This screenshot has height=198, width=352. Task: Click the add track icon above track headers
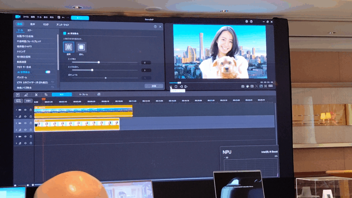tap(19, 101)
